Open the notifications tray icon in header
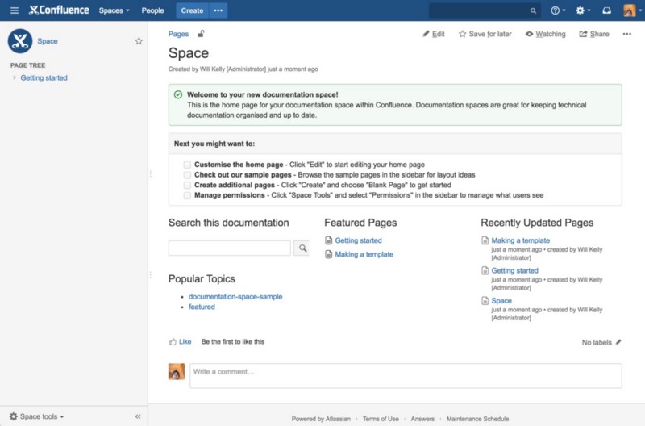Viewport: 645px width, 426px height. [x=606, y=10]
